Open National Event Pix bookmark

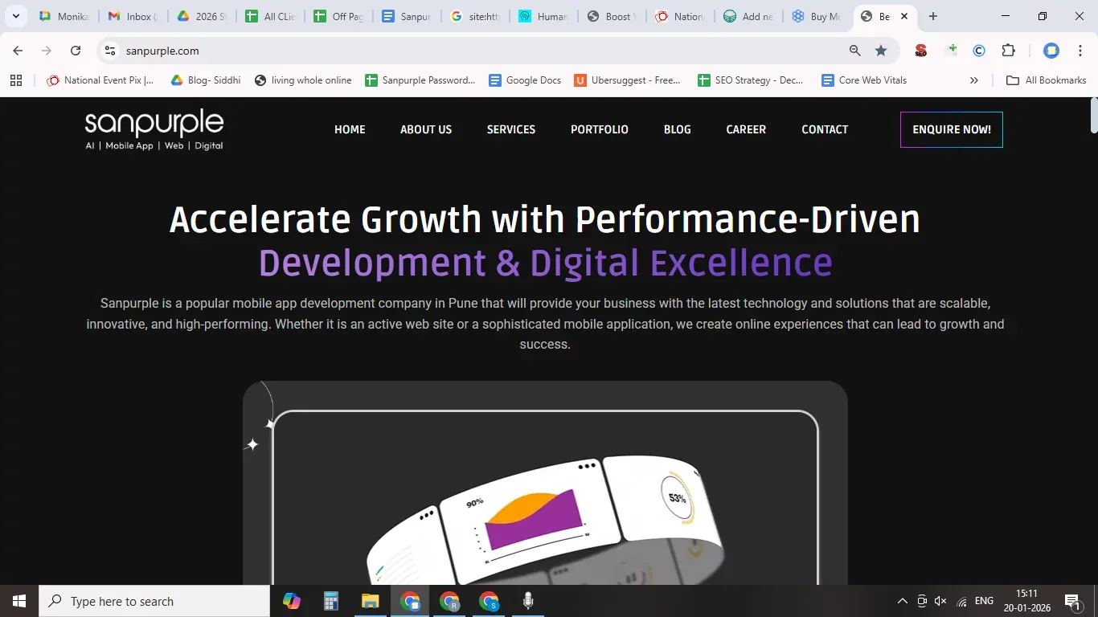pos(100,80)
